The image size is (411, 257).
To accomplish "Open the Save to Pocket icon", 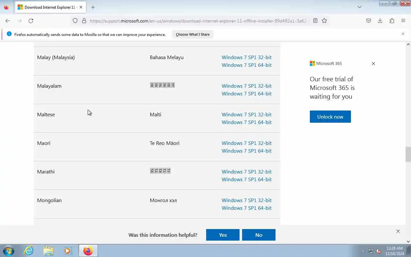I will pos(369,21).
